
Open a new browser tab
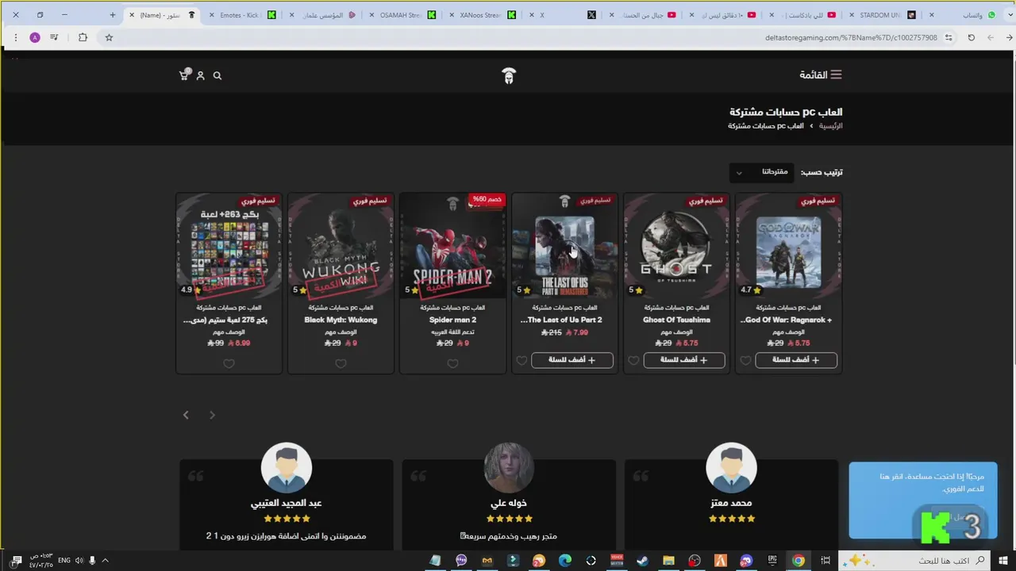click(x=113, y=14)
